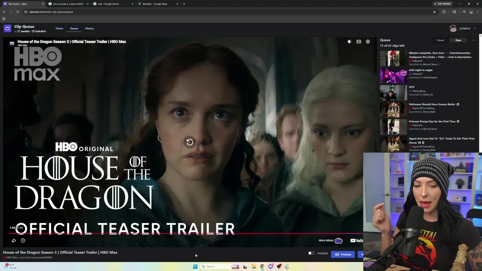
Task: Click the replay button on the video
Action: click(x=190, y=142)
